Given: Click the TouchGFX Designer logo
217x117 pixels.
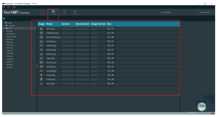Looking at the screenshot, I should point(16,12).
